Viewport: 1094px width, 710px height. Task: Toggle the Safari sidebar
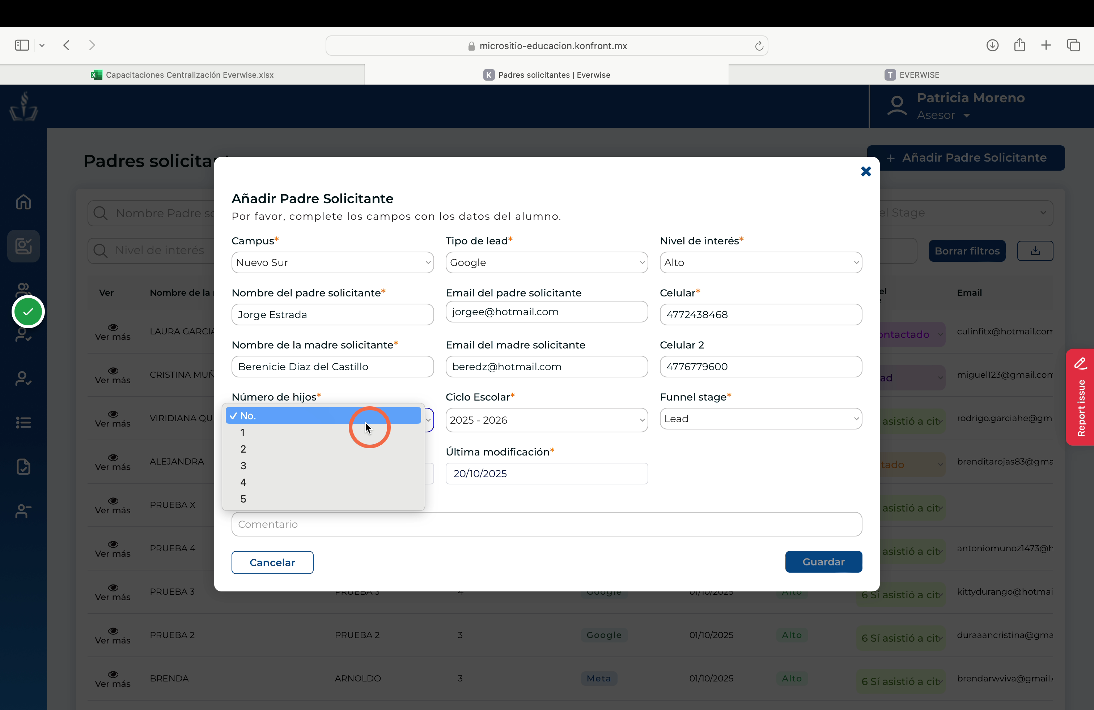(22, 45)
